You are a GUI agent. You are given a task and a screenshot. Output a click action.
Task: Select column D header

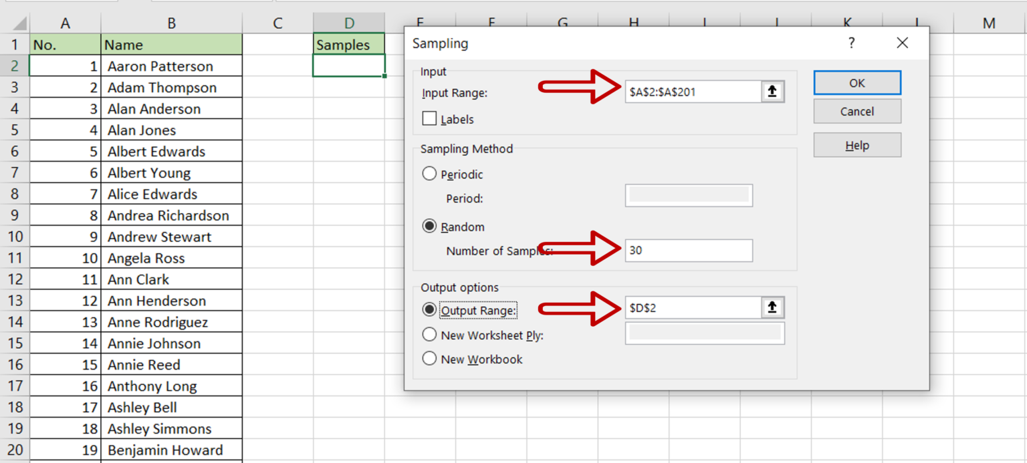click(x=349, y=23)
